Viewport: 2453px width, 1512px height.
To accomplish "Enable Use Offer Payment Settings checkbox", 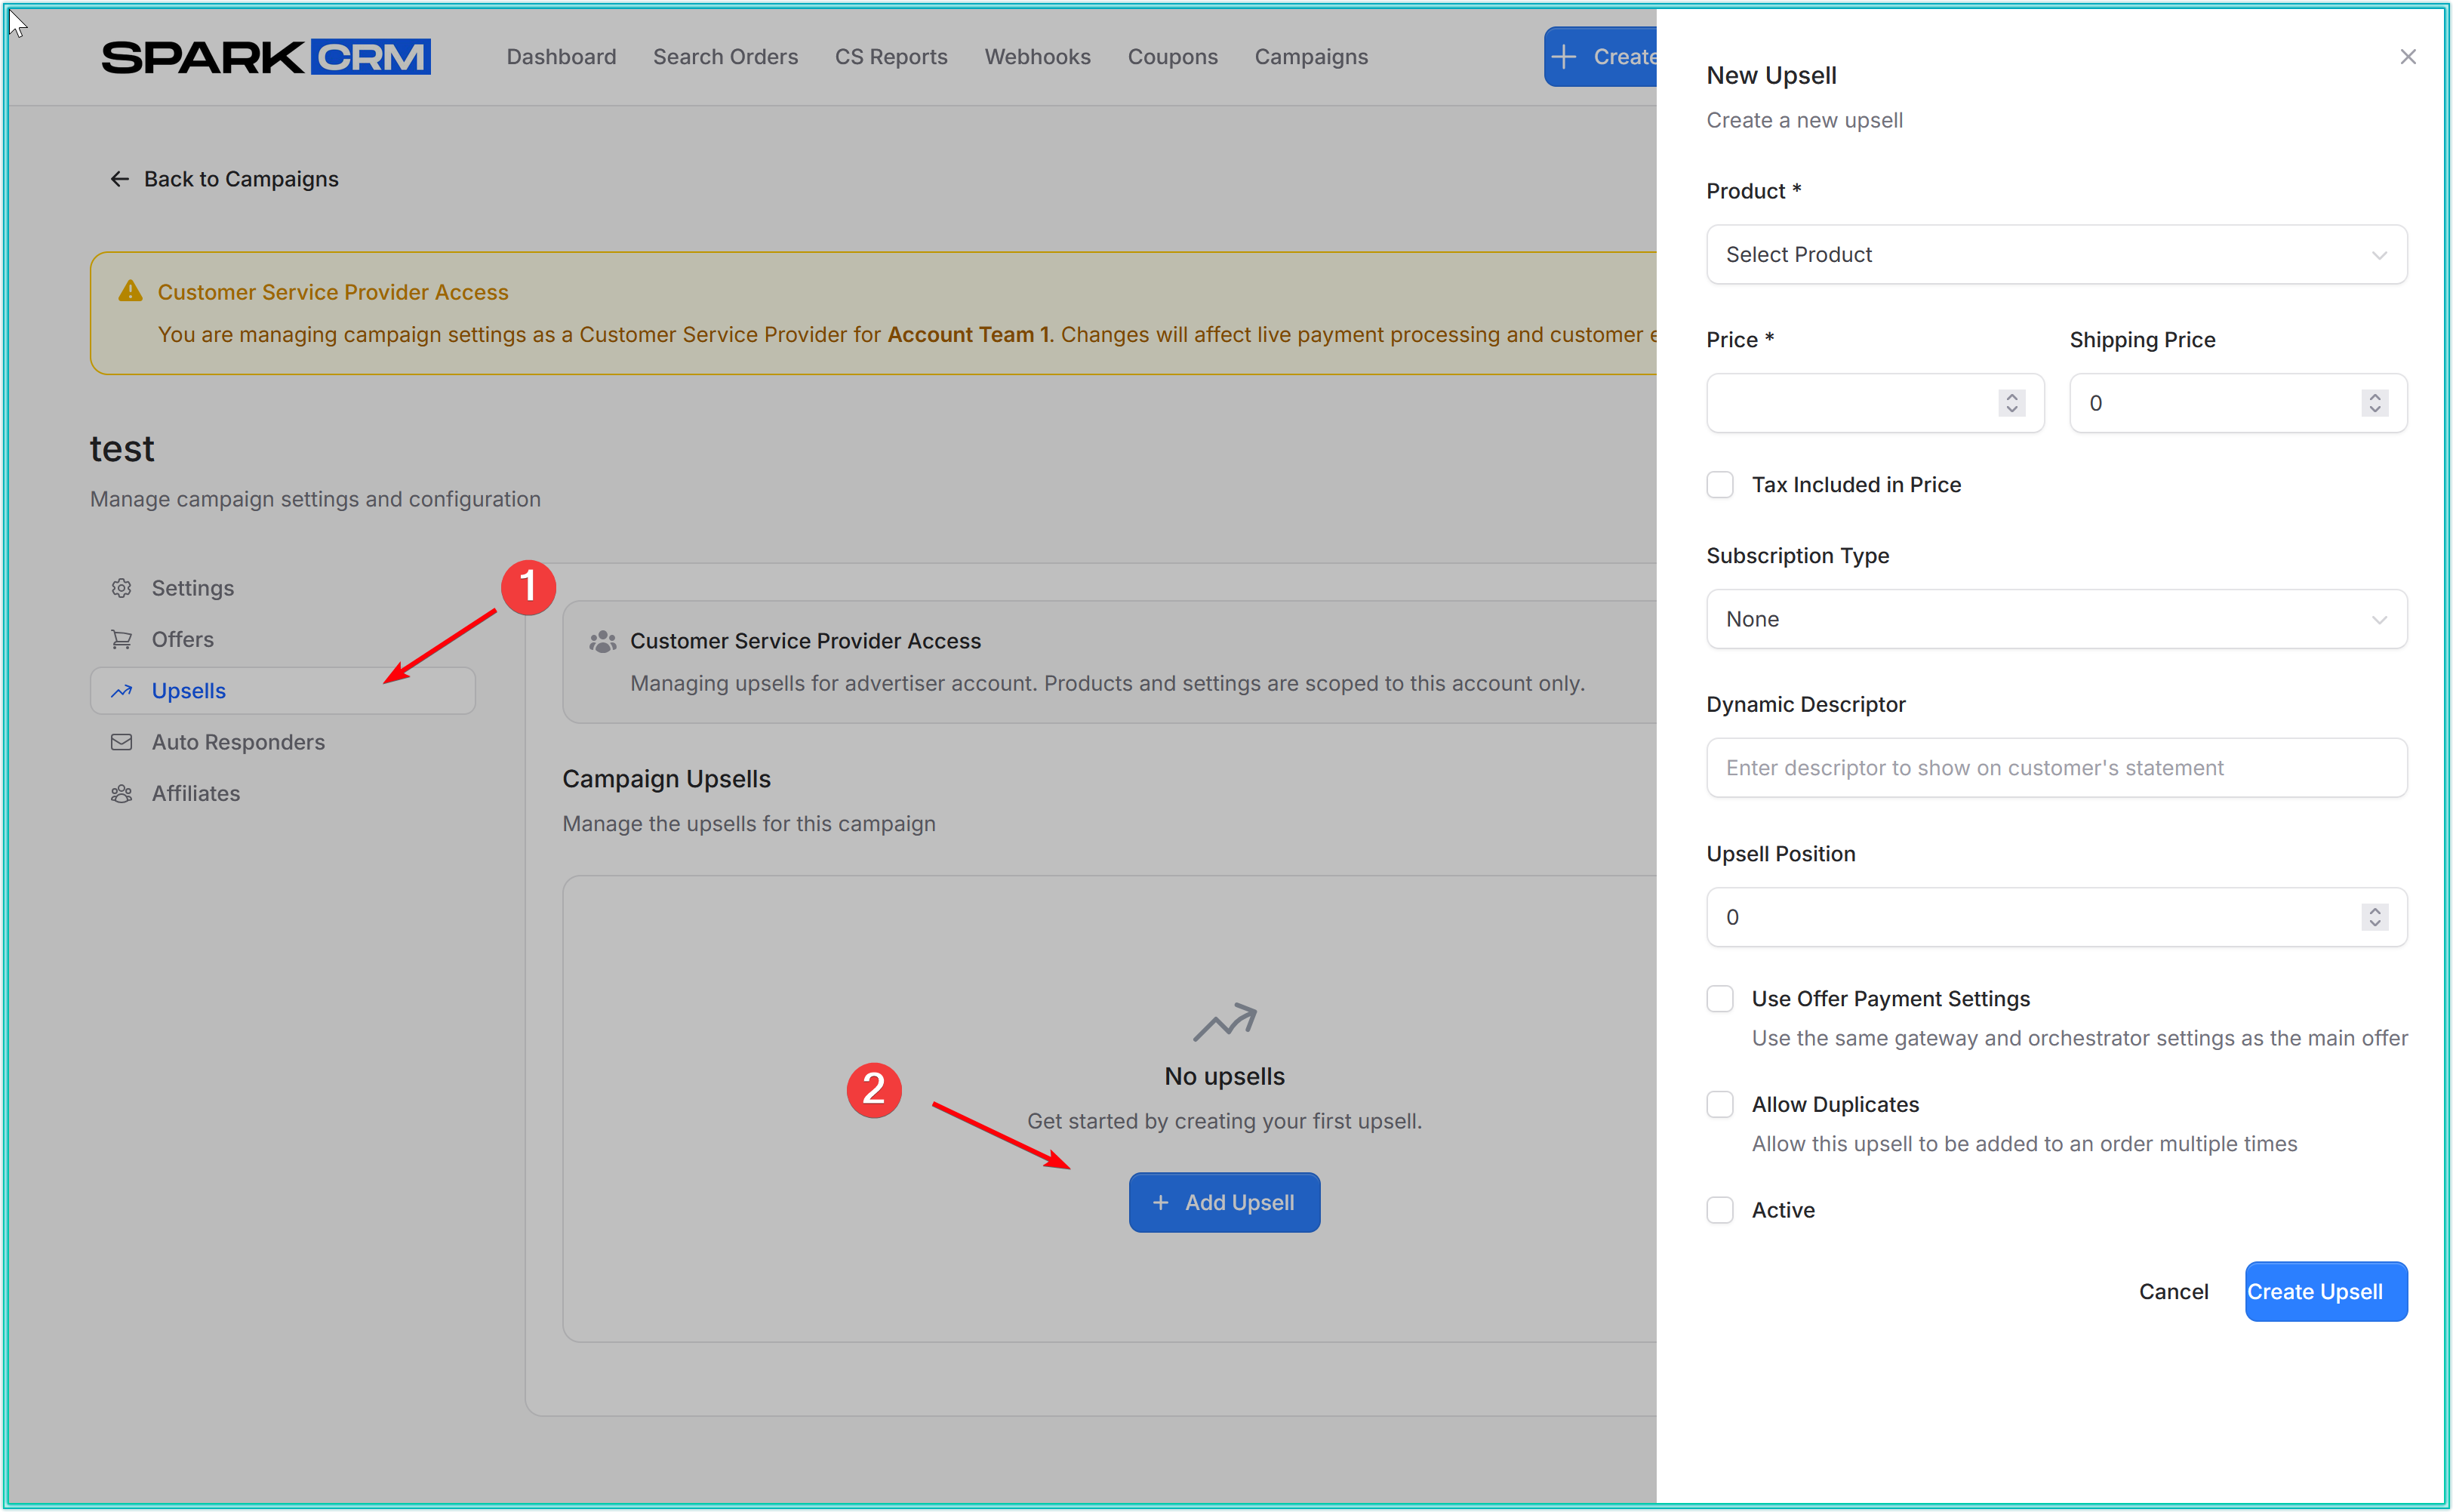I will point(1719,999).
